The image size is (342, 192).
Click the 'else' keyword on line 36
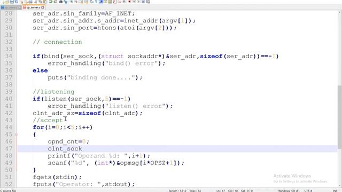(x=40, y=70)
